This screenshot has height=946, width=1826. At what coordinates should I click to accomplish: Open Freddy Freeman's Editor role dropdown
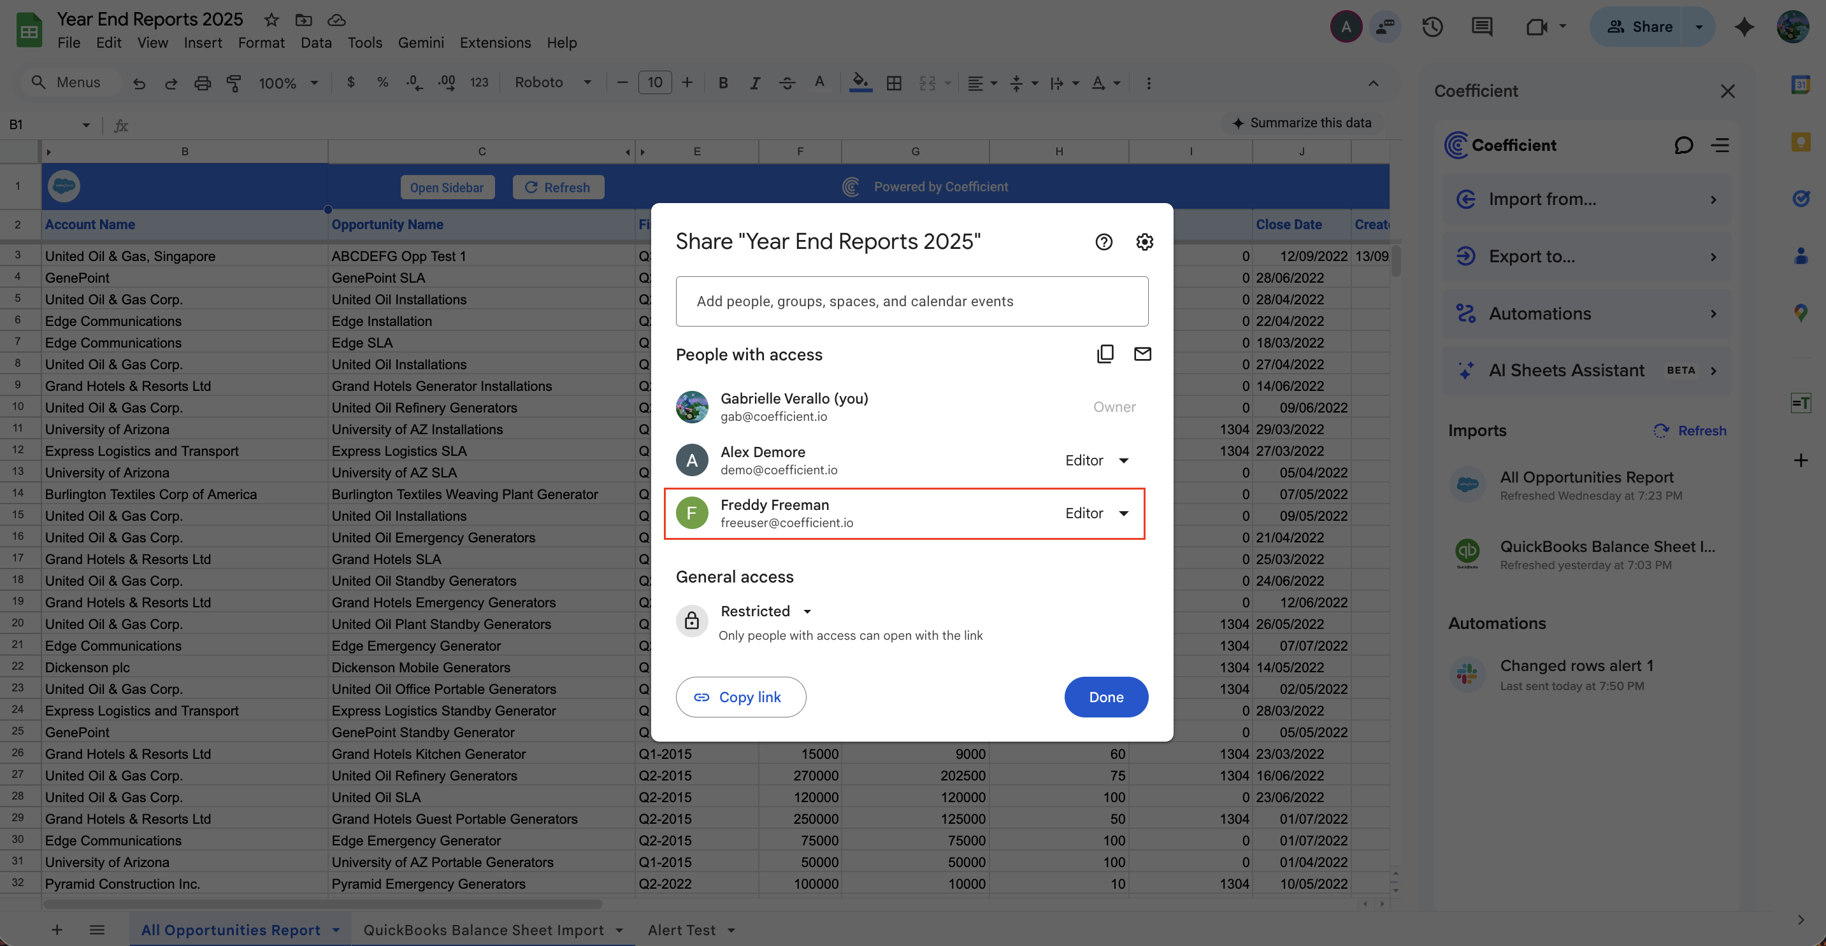coord(1096,513)
